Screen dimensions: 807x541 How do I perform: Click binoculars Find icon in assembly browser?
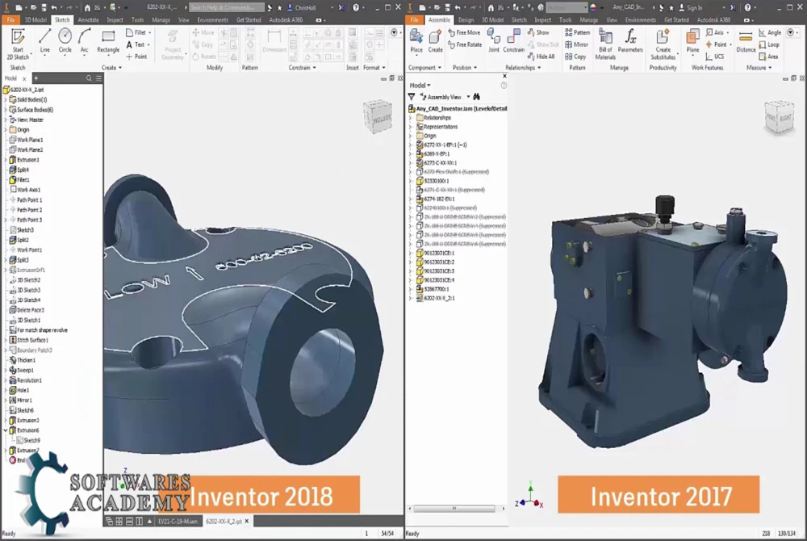coord(477,97)
